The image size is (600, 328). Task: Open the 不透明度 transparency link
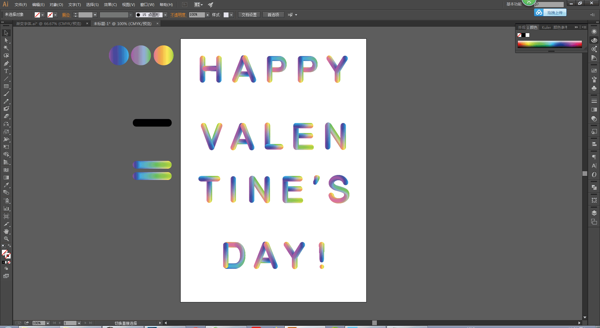point(178,15)
